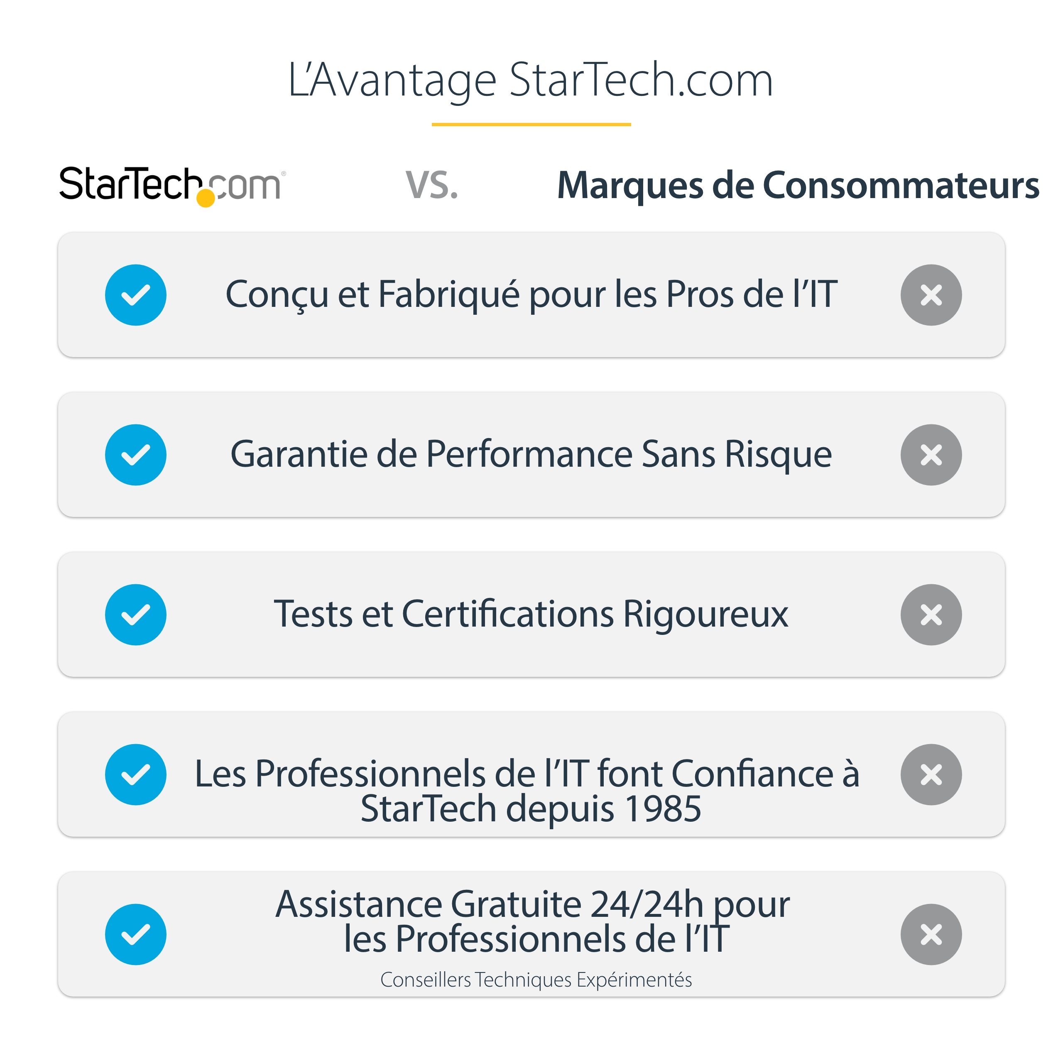Click Garantie de Performance Sans Risque text
Viewport: 1063px width, 1063px height.
pos(531,454)
